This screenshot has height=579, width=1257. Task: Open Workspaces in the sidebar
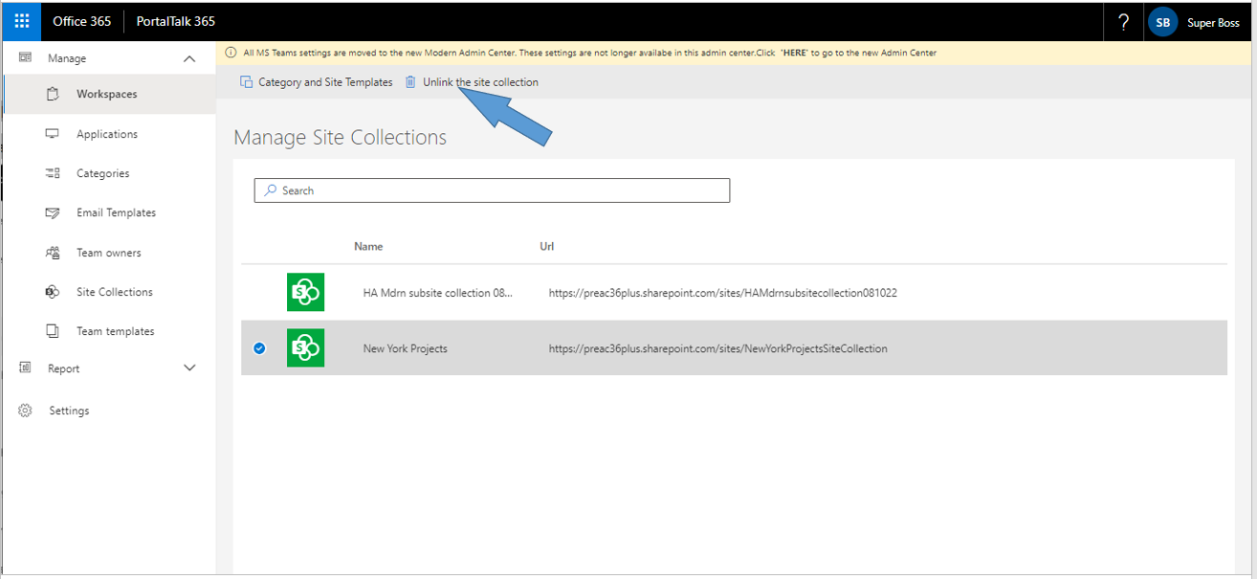point(106,94)
